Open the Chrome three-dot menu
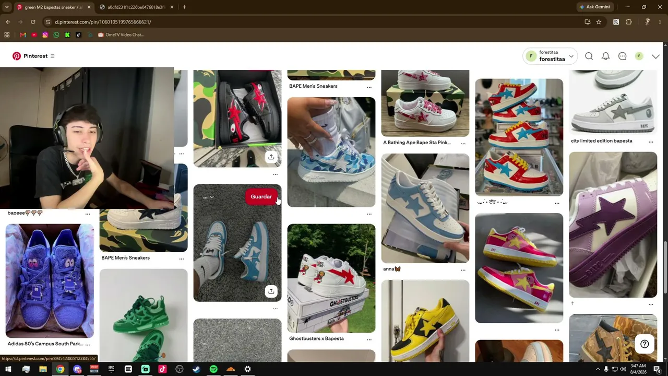Image resolution: width=668 pixels, height=376 pixels. (x=660, y=22)
